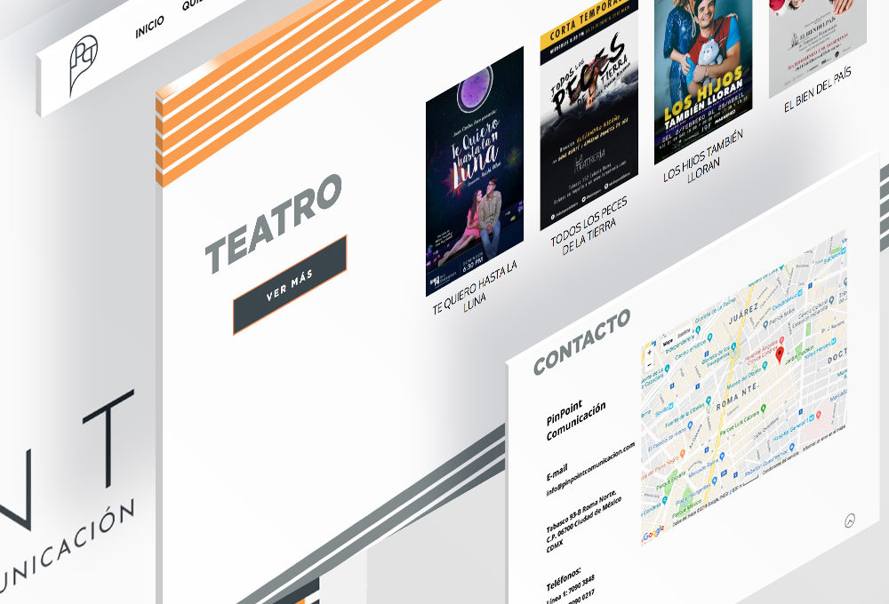Image resolution: width=889 pixels, height=604 pixels.
Task: Zoom out of the map with minus
Action: pyautogui.click(x=649, y=365)
